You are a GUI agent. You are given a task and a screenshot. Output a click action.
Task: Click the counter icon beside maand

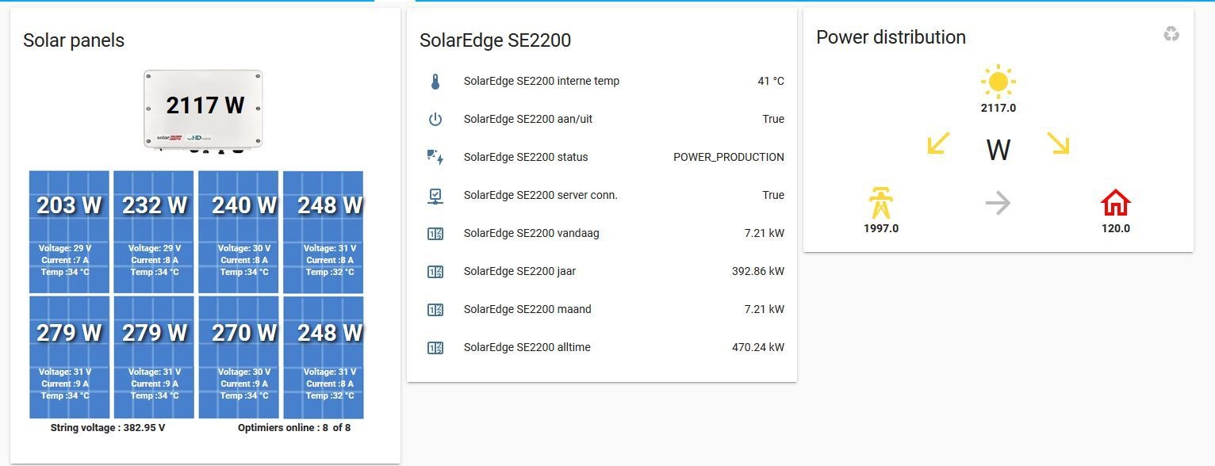[435, 310]
